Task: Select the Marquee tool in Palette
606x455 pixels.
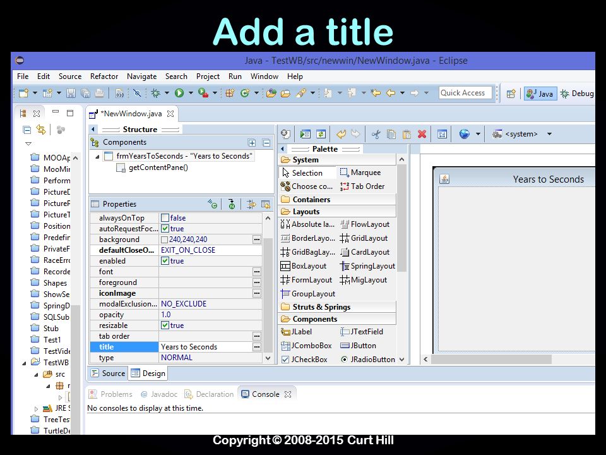Action: 360,173
